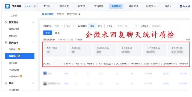
Task: Collapse the 聊天统计 sidebar section
Action: (x=33, y=43)
